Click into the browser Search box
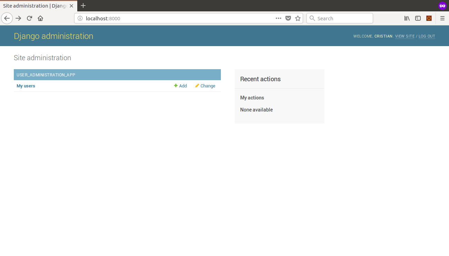Viewport: 449px width, 256px height. tap(340, 18)
